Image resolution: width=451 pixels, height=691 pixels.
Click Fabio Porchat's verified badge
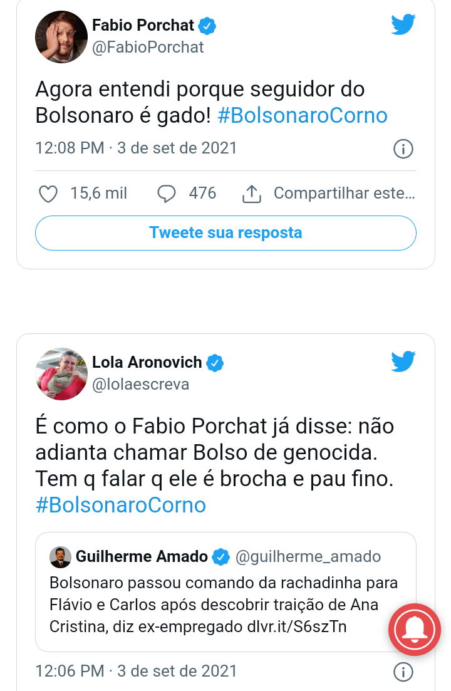pyautogui.click(x=207, y=26)
